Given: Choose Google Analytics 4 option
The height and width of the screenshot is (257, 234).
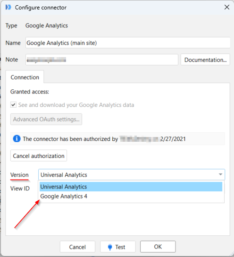Looking at the screenshot, I should tap(131, 196).
